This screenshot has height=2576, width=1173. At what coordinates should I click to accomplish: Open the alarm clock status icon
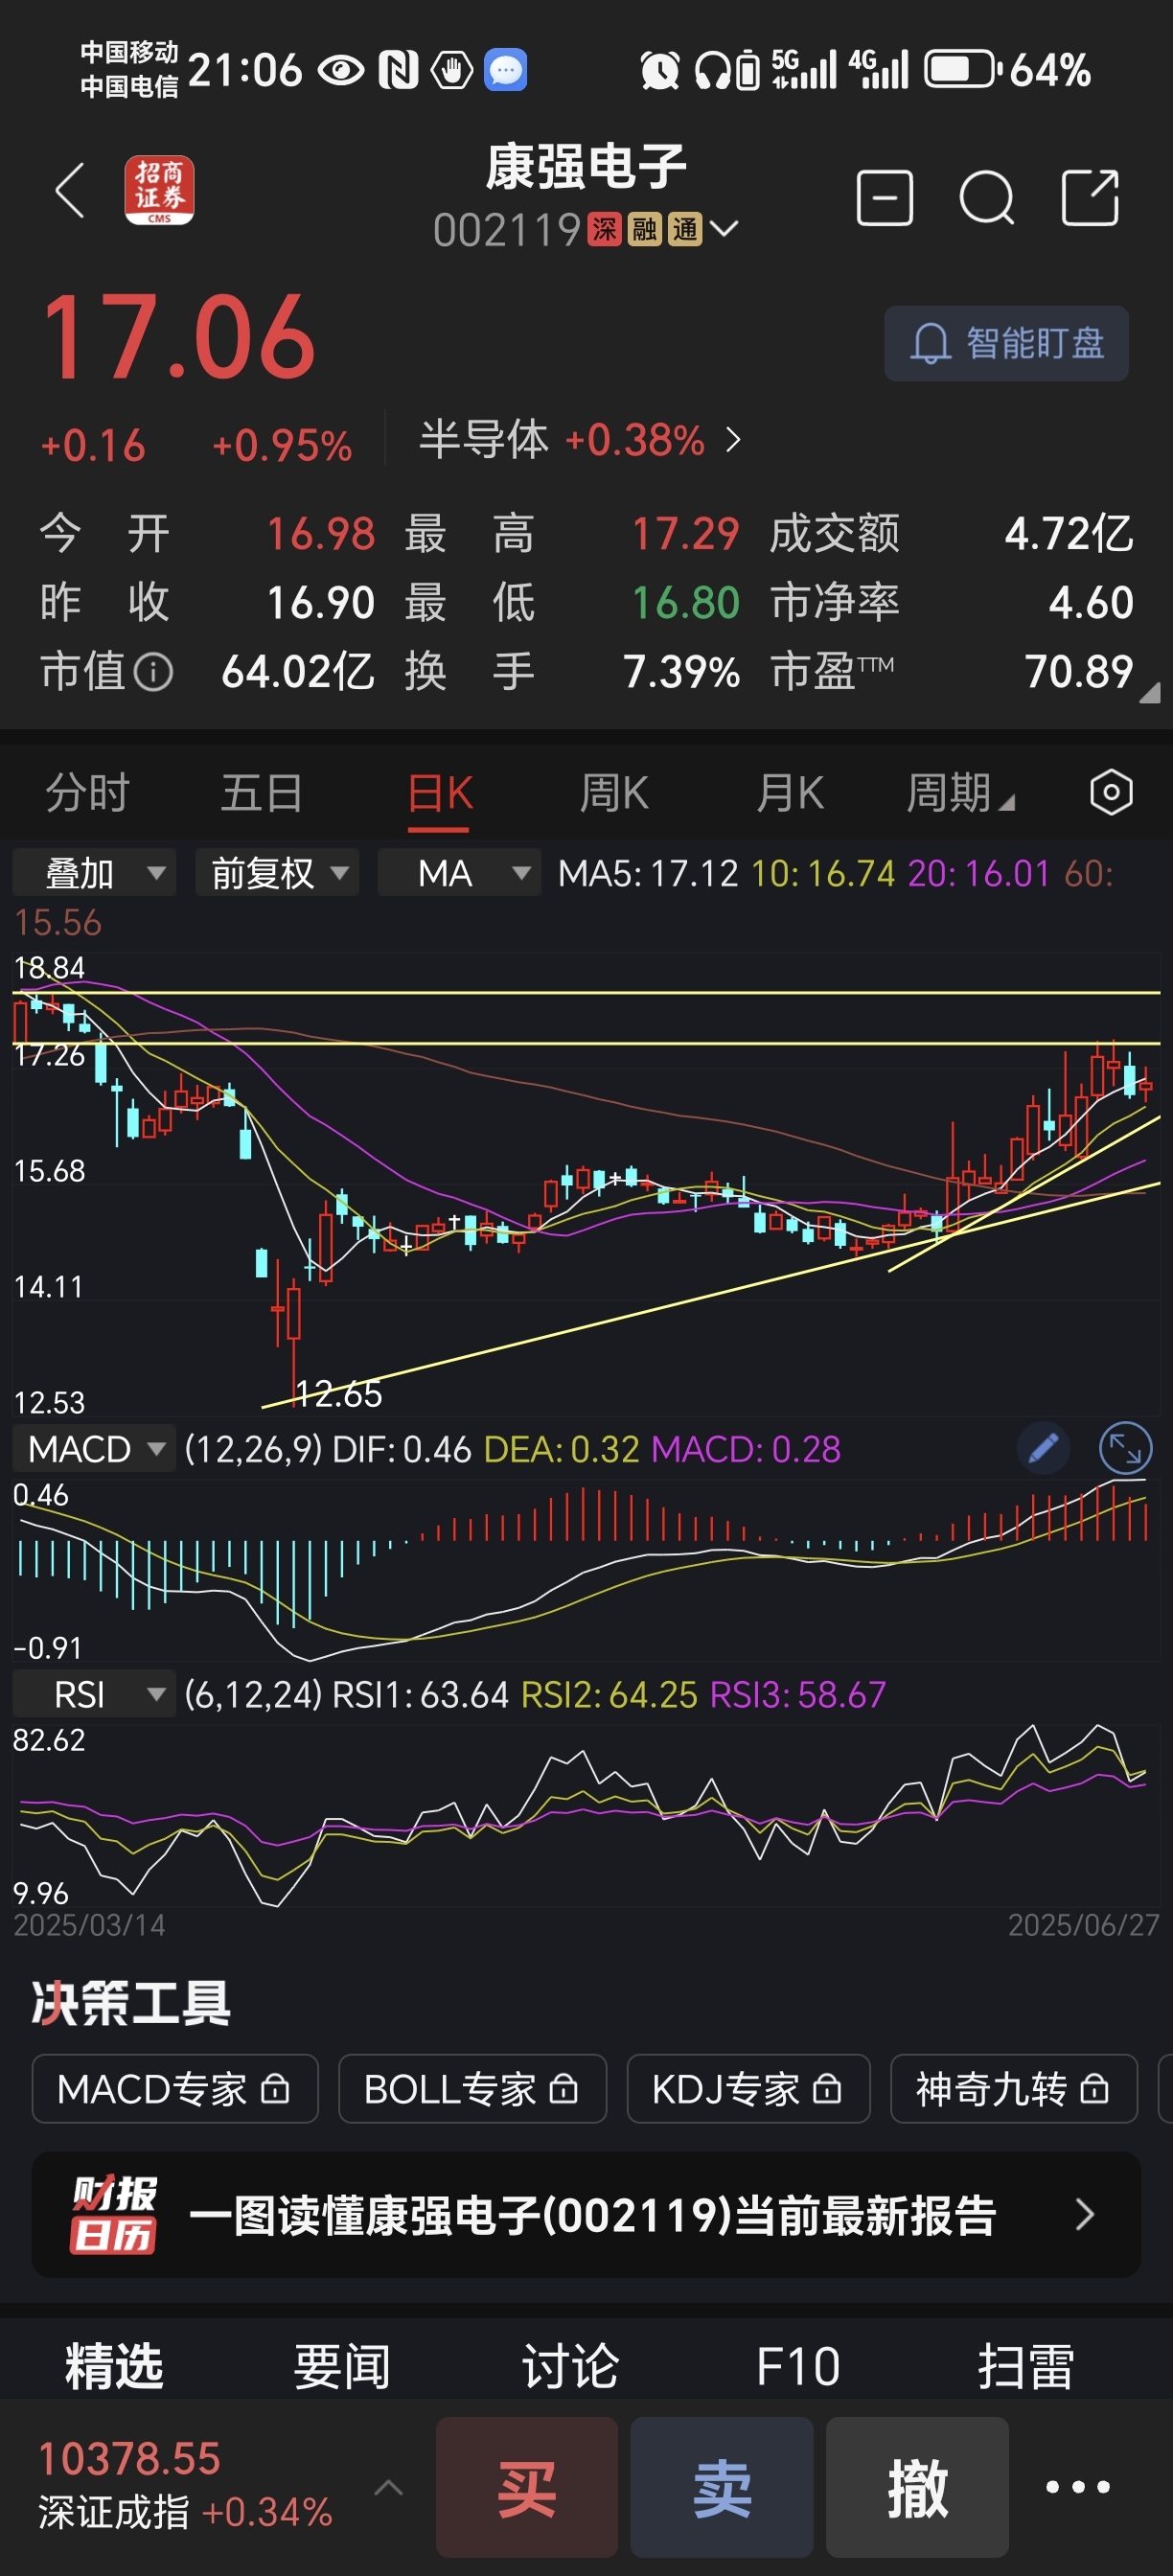[660, 70]
